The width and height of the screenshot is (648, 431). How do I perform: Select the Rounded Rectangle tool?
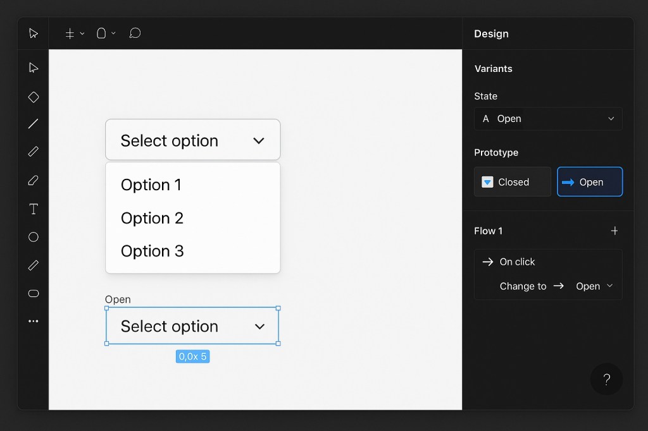tap(33, 293)
